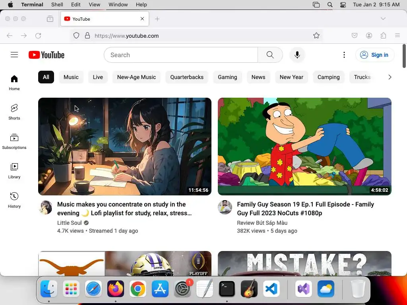The image size is (407, 305).
Task: Select the Camping chip
Action: tap(329, 77)
